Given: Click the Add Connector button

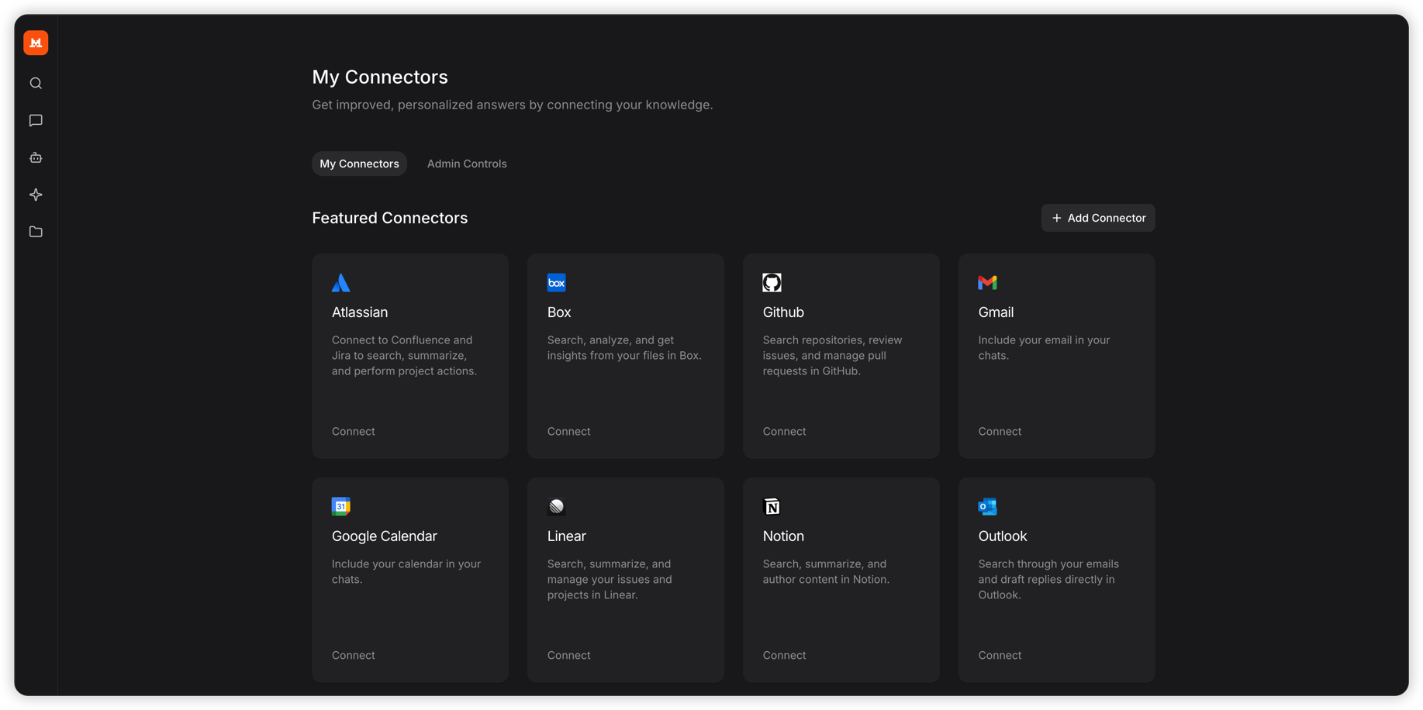Looking at the screenshot, I should coord(1097,218).
